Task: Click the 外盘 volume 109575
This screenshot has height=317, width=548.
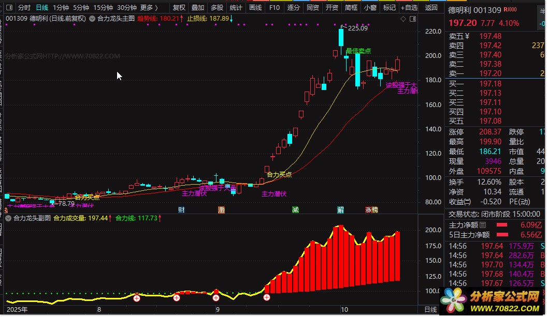Action: [489, 171]
